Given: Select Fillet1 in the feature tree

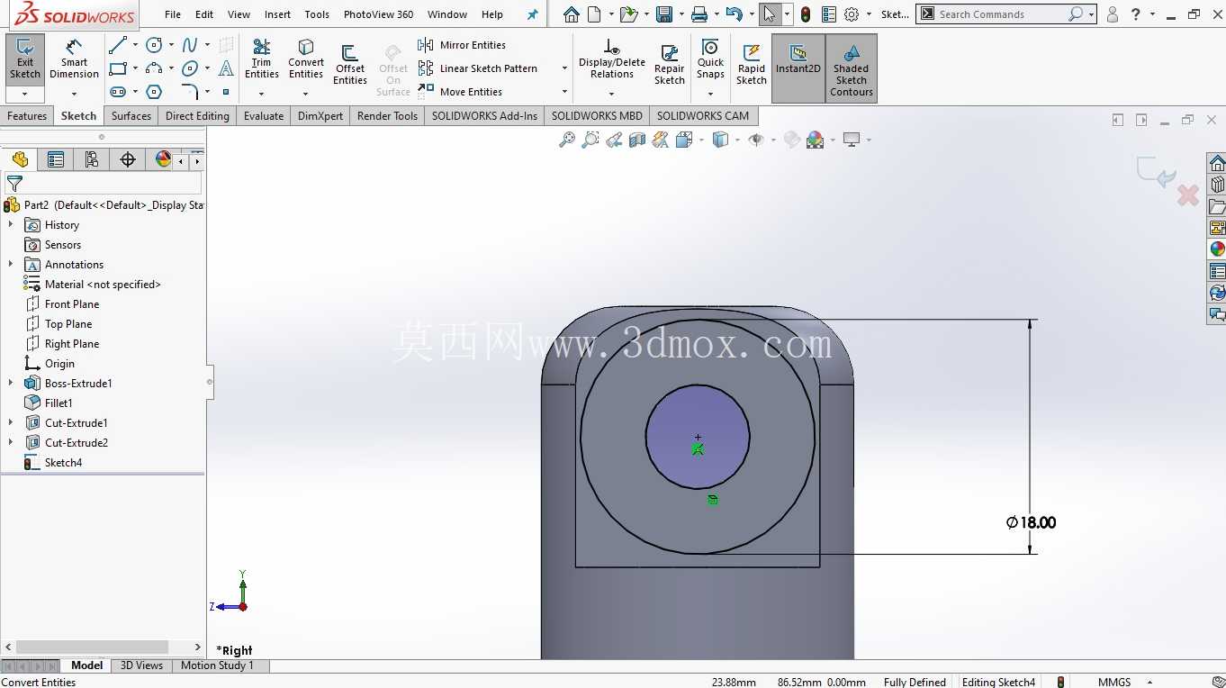Looking at the screenshot, I should (x=49, y=403).
